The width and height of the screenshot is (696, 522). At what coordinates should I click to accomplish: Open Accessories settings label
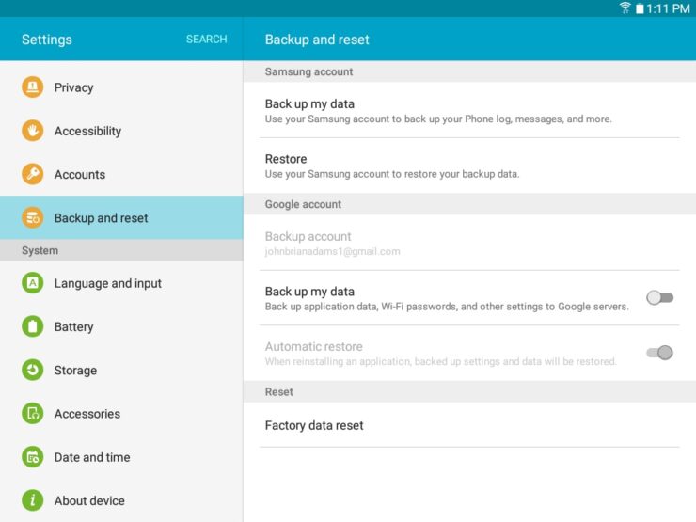click(87, 414)
